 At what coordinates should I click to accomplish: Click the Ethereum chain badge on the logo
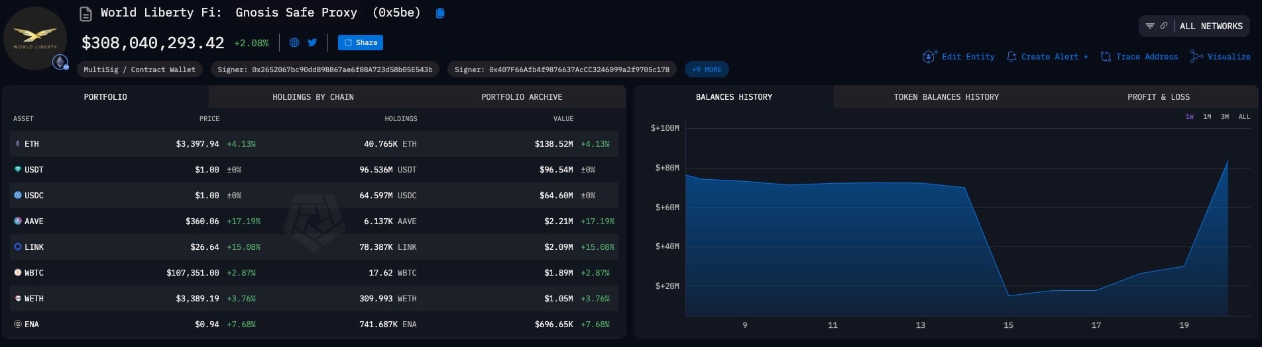point(60,63)
